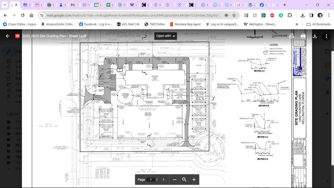The width and height of the screenshot is (334, 188).
Task: Click the Add to Drive icon
Action: pyautogui.click(x=292, y=36)
